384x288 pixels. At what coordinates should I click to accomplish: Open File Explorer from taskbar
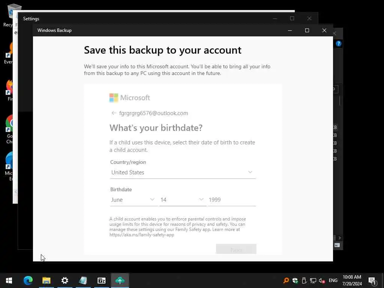[x=46, y=280]
